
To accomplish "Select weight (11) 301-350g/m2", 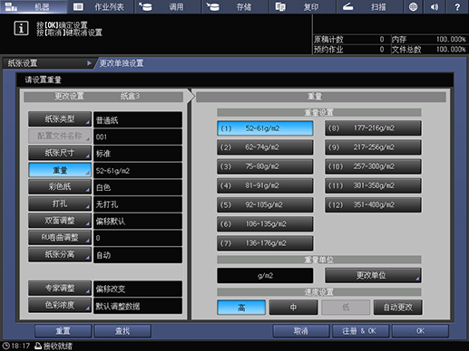I will (x=373, y=185).
